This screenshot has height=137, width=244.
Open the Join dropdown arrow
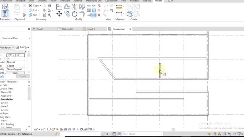pos(39,15)
